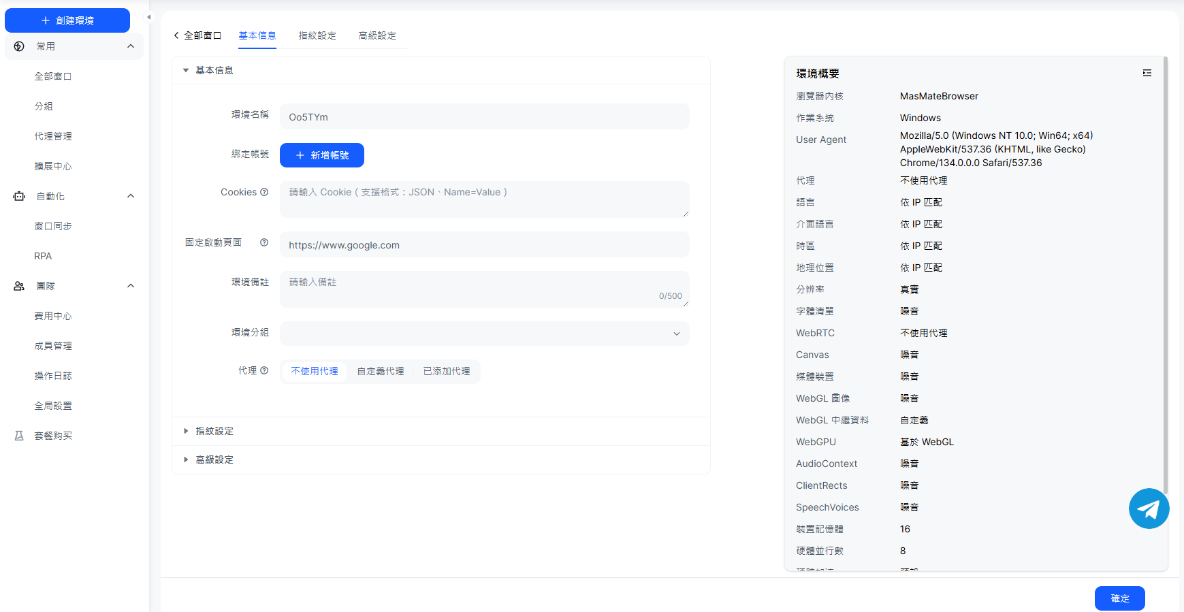The image size is (1184, 612).
Task: Expand the 高級設定 section
Action: [214, 460]
